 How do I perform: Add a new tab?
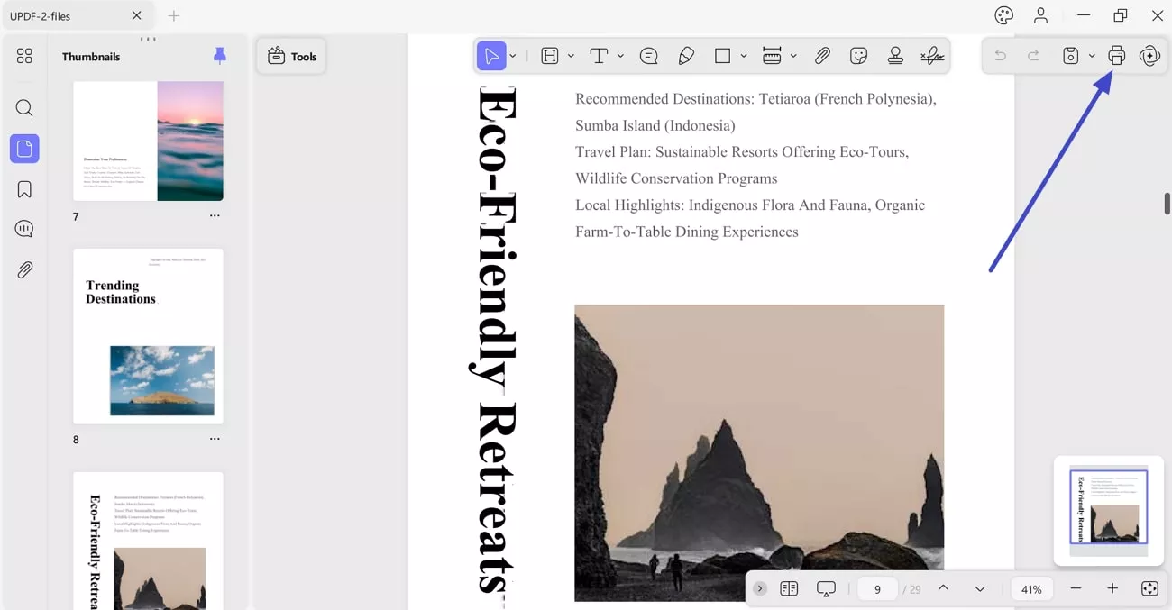click(x=174, y=15)
